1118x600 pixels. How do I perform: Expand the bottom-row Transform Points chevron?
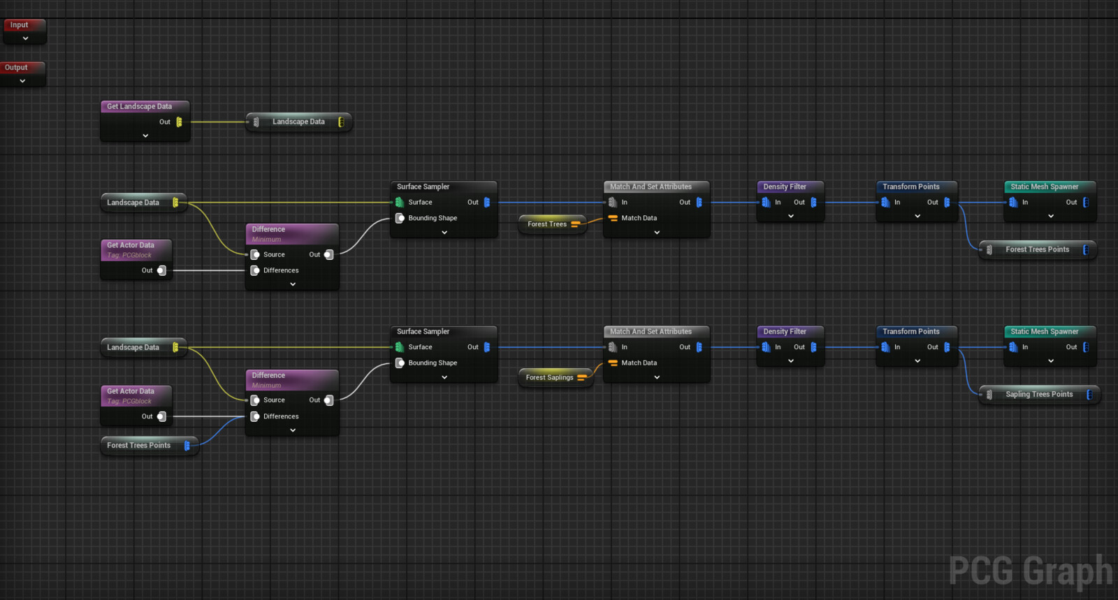917,361
